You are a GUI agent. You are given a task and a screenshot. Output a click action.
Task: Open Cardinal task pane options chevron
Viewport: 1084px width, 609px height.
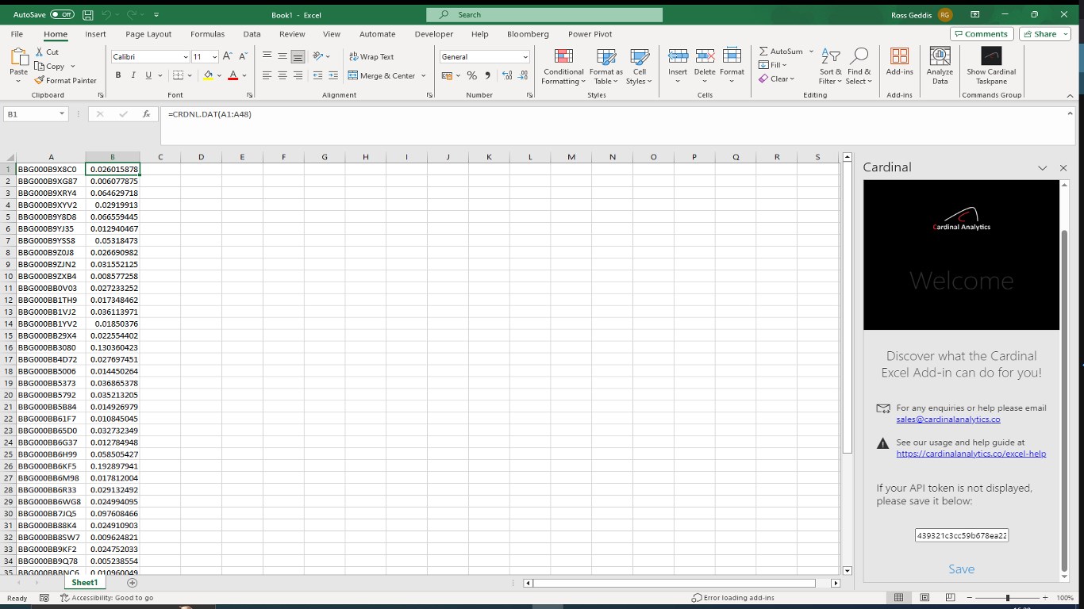pos(1042,168)
